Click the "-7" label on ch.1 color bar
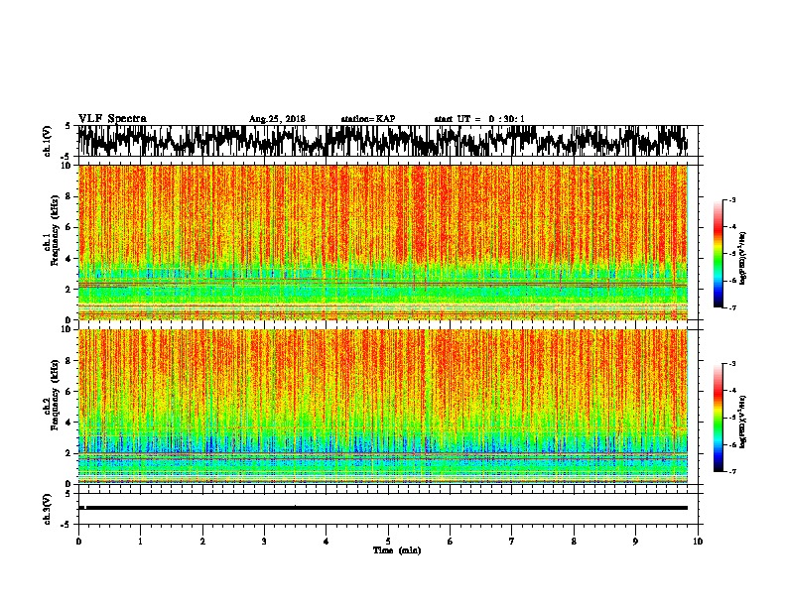The height and width of the screenshot is (607, 786). (731, 307)
